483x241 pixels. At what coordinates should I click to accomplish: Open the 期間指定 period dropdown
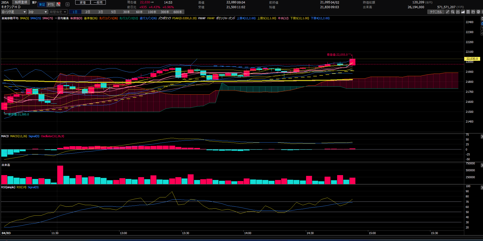[58, 12]
